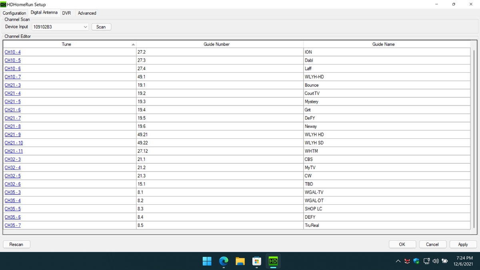Image resolution: width=480 pixels, height=270 pixels.
Task: Start a channel scan with Scan button
Action: (101, 27)
